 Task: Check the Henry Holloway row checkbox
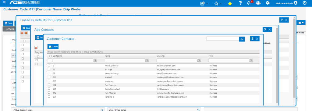49,73
